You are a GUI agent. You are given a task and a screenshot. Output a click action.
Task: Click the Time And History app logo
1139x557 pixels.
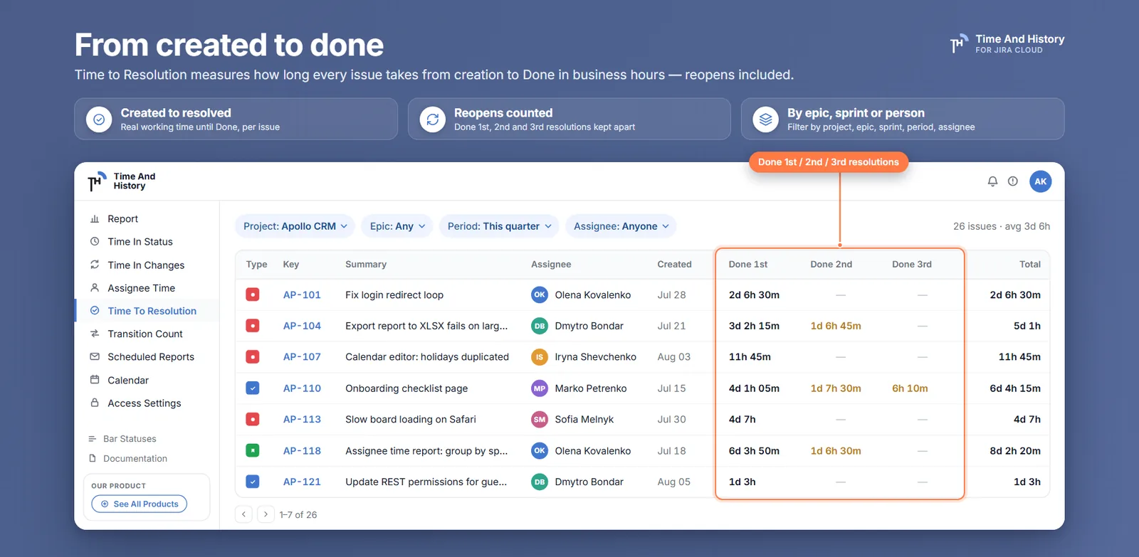click(x=122, y=181)
